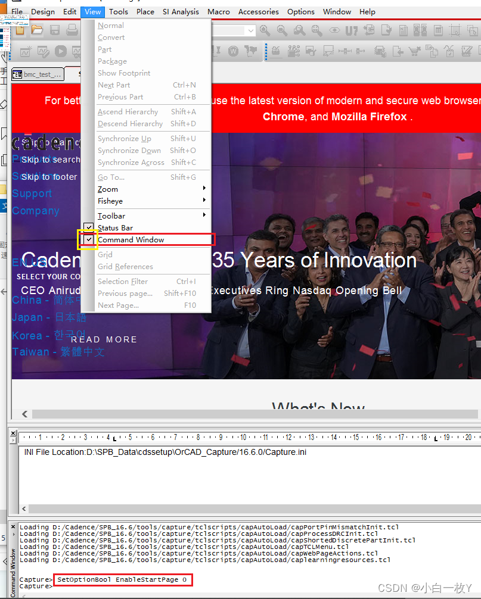Click the Fisheye view eye icon
Viewport: 481px width, 599px height.
click(x=335, y=31)
